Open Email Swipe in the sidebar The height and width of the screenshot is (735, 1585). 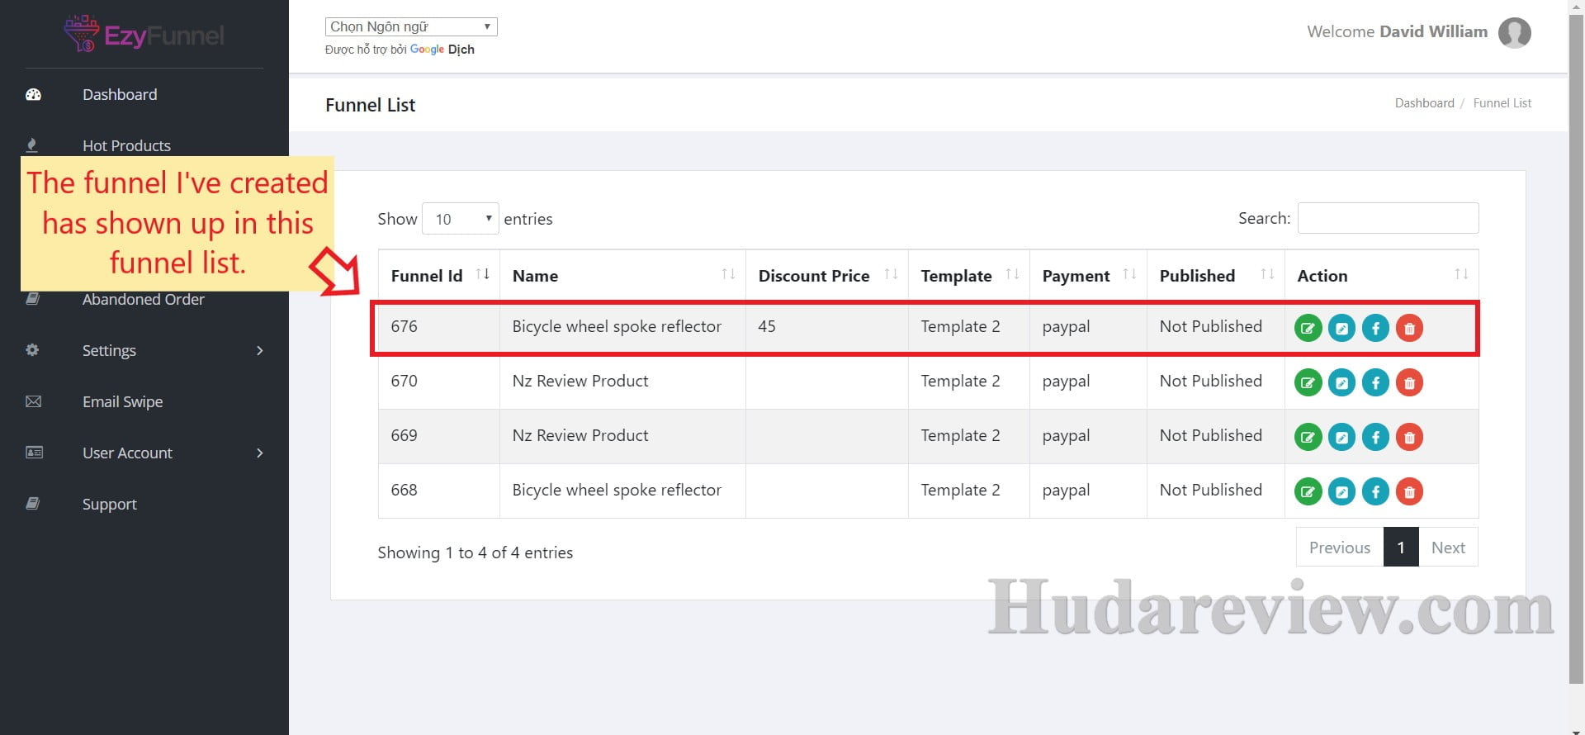(x=123, y=402)
